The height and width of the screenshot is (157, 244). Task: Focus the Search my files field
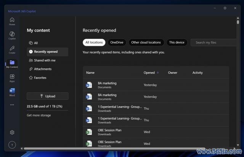tap(214, 42)
